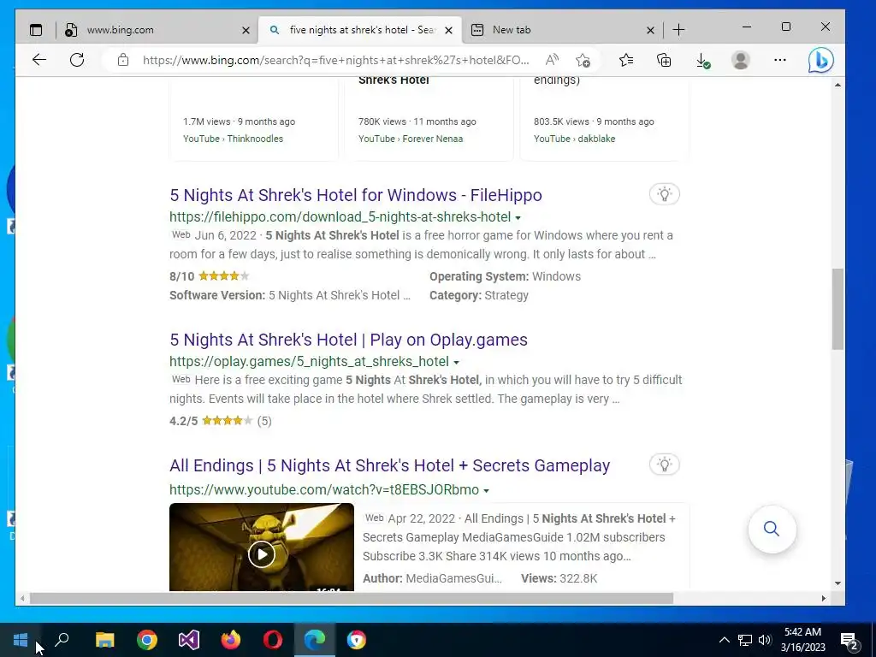
Task: Click the lightbulb icon beside All Endings result
Action: 664,465
